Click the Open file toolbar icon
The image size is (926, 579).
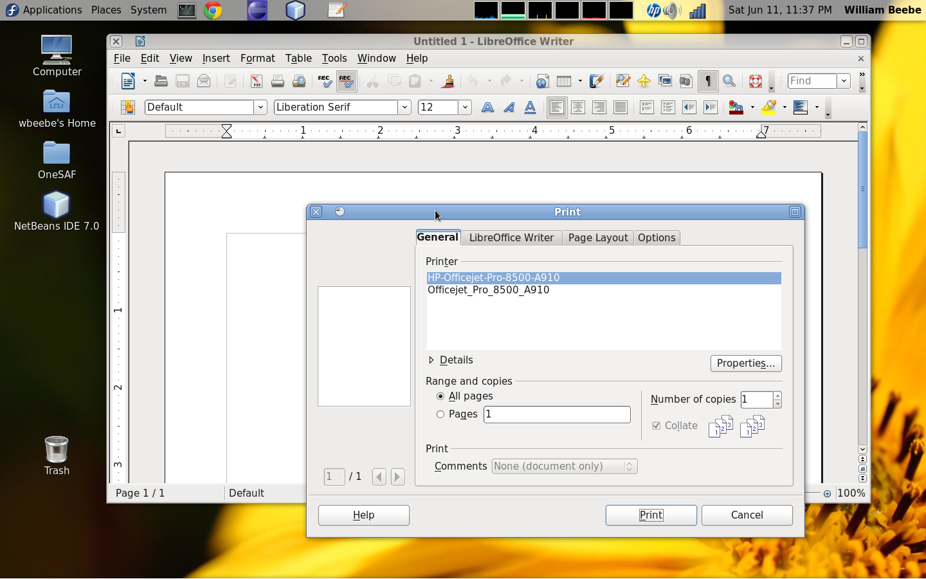(161, 81)
